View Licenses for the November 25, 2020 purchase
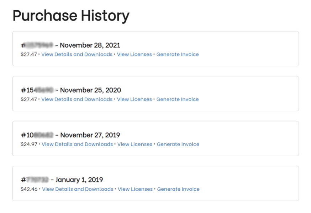The image size is (311, 213). tap(134, 99)
